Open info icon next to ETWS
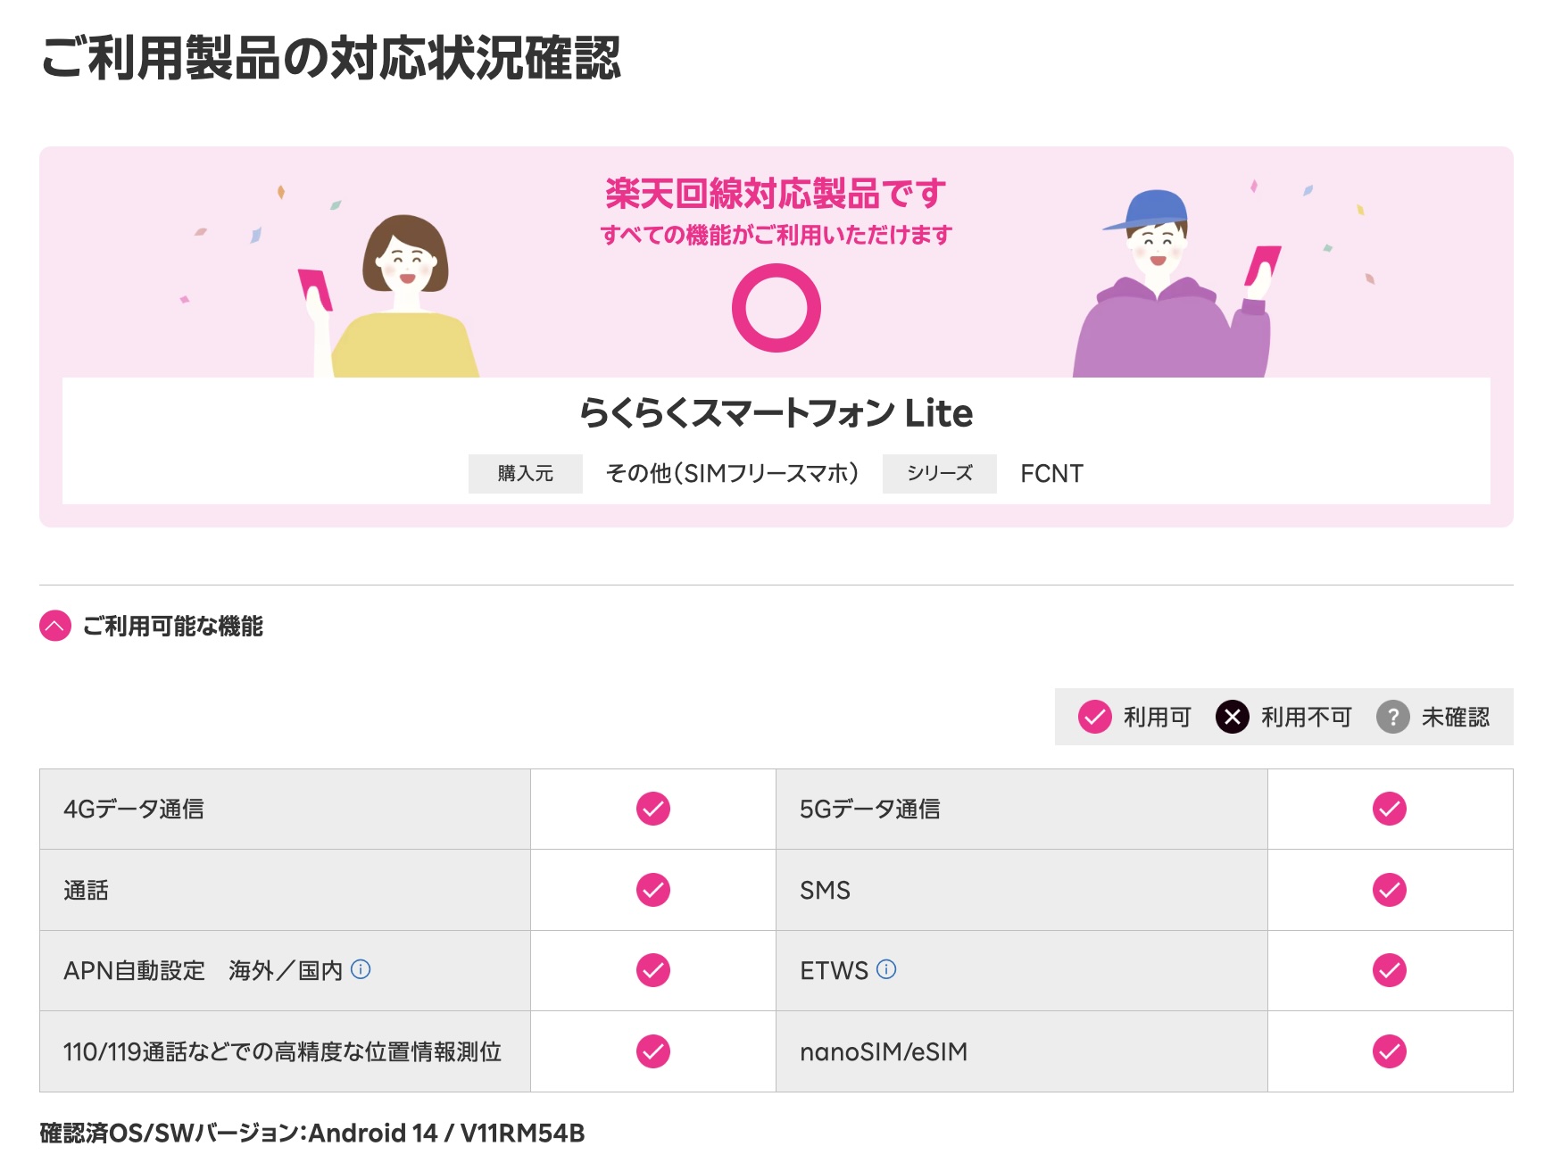1553x1171 pixels. pyautogui.click(x=886, y=969)
